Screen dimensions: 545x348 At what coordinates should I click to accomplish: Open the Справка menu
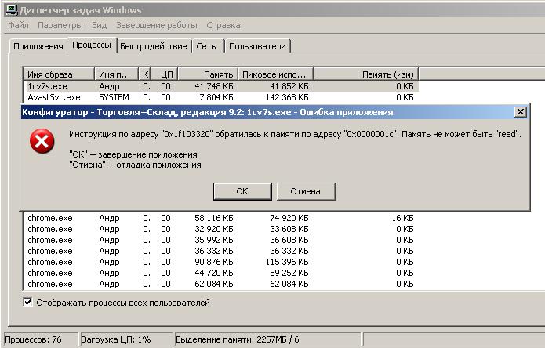223,25
